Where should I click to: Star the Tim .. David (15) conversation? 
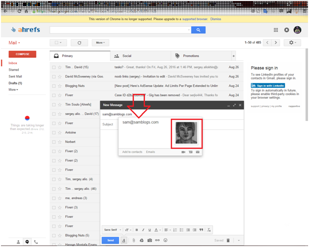click(x=60, y=67)
